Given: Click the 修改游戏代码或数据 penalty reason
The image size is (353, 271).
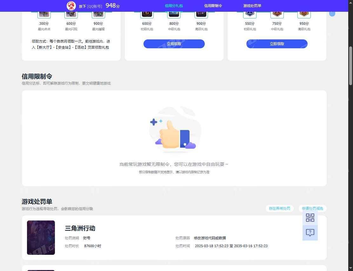Looking at the screenshot, I should pyautogui.click(x=210, y=238).
